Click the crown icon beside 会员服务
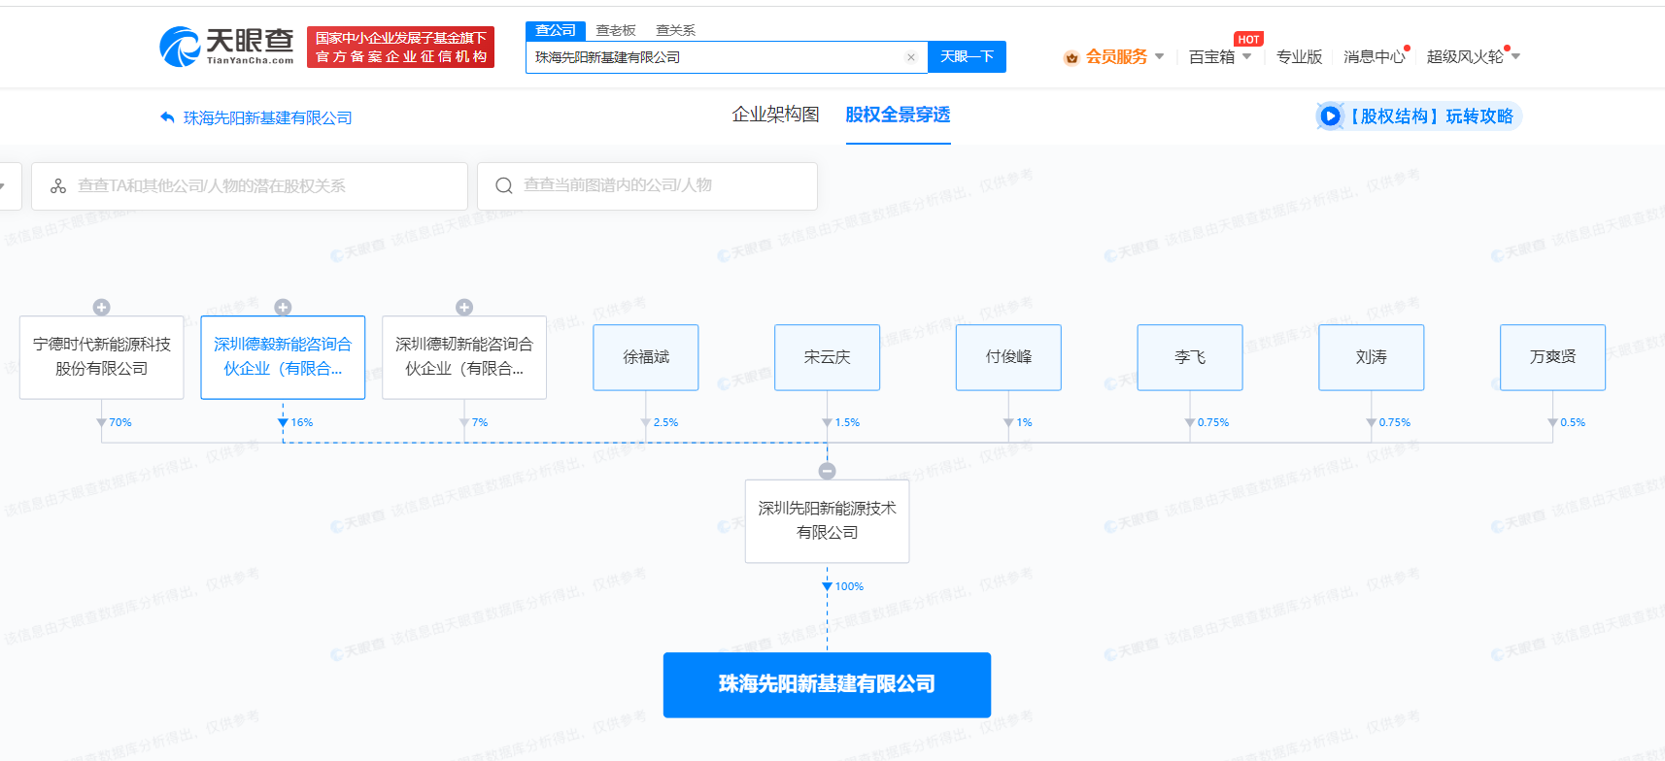This screenshot has width=1665, height=761. (1071, 57)
